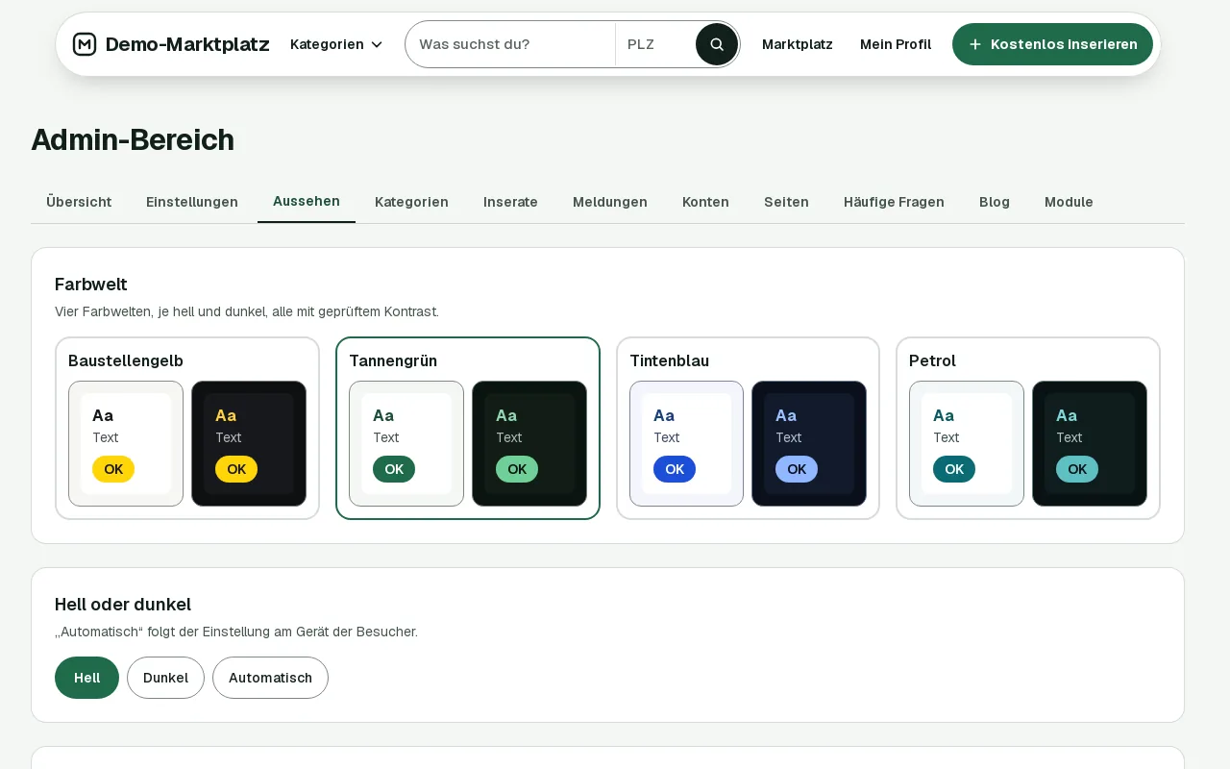Set mode to Automatisch

point(270,678)
